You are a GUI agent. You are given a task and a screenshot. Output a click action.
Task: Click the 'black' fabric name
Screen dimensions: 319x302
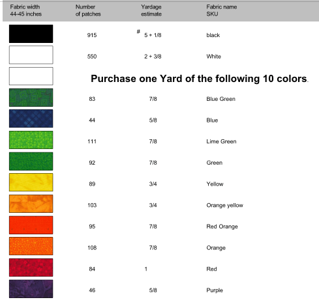click(213, 35)
